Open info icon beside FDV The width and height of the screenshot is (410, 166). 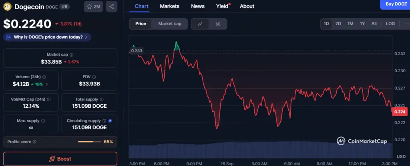tap(94, 77)
